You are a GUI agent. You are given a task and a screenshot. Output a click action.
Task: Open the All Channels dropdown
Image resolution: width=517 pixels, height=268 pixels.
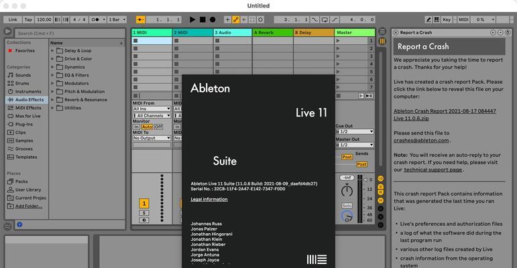tap(152, 116)
